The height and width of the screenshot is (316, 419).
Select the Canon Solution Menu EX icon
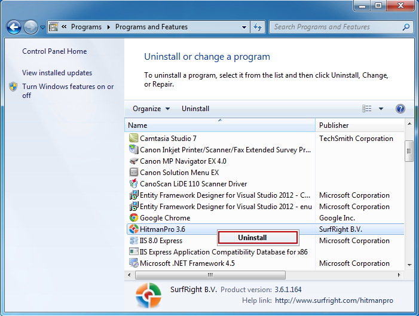pos(134,172)
